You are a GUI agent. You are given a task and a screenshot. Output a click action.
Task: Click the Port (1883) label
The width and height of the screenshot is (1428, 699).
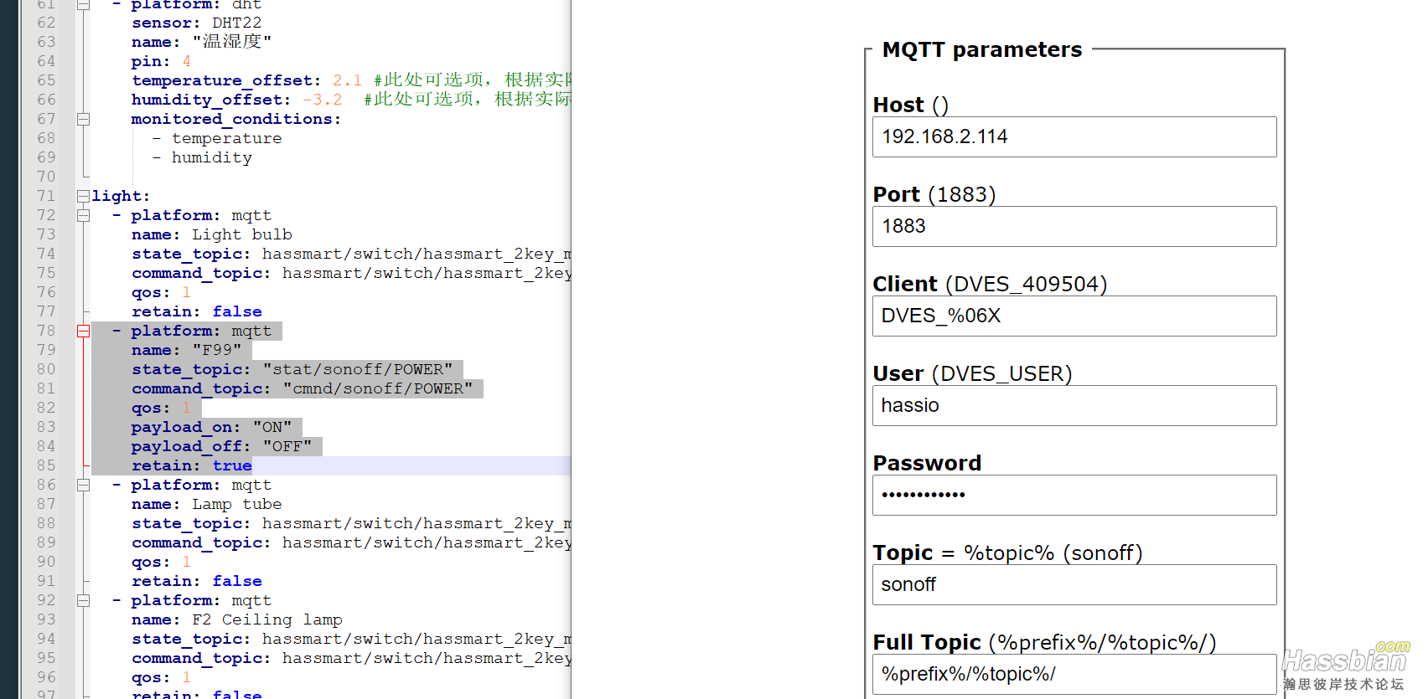tap(934, 194)
